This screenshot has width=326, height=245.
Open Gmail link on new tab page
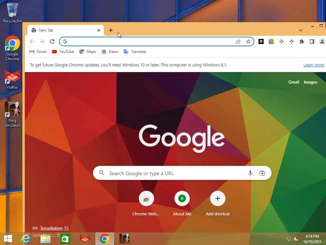click(294, 82)
